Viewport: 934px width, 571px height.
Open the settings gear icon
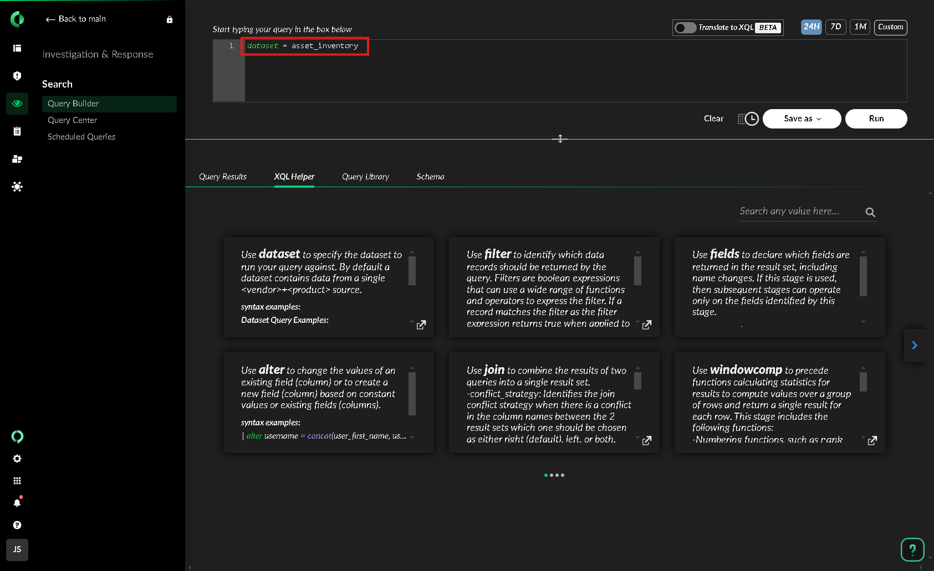(x=17, y=459)
